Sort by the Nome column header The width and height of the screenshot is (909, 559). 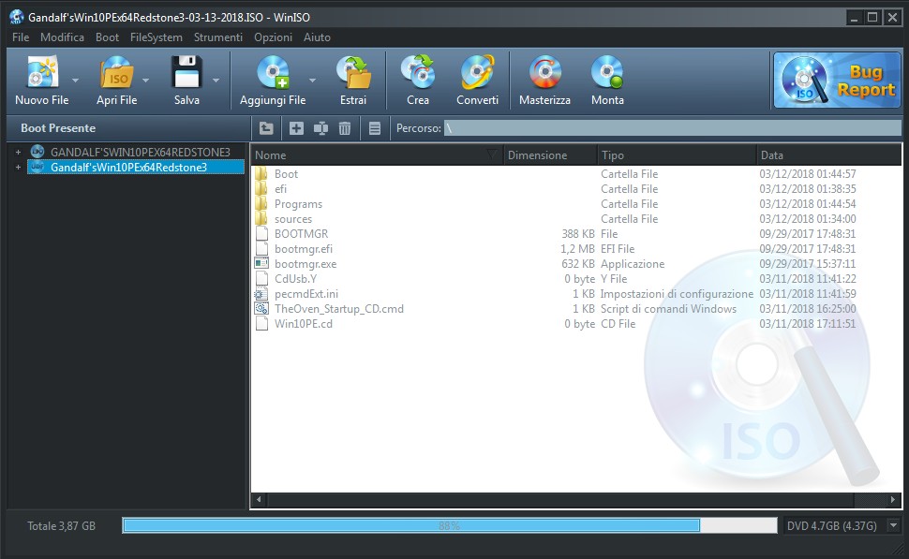pos(377,155)
